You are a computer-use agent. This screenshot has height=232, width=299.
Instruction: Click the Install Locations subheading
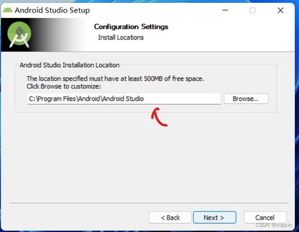coord(121,38)
